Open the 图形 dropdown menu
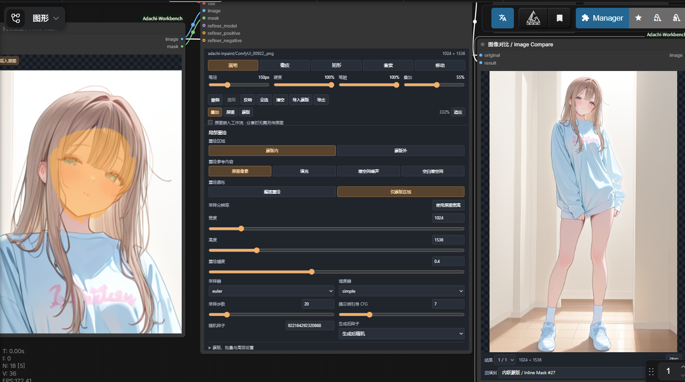Screen dimensions: 685x382 [x=46, y=18]
